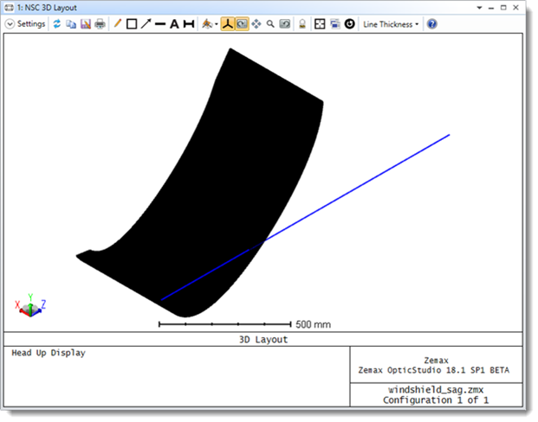Select the rectangle drawing tool

point(132,24)
